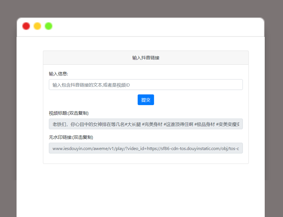Click the #这谁顶得住啊 hashtag in the title
283x217 pixels.
click(178, 125)
